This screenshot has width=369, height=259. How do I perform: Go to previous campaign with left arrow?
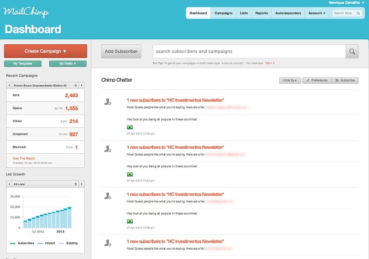(9, 86)
